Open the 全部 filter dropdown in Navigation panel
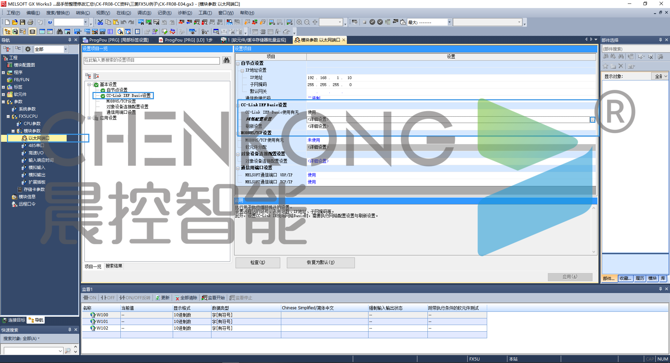This screenshot has height=363, width=670. pyautogui.click(x=66, y=49)
